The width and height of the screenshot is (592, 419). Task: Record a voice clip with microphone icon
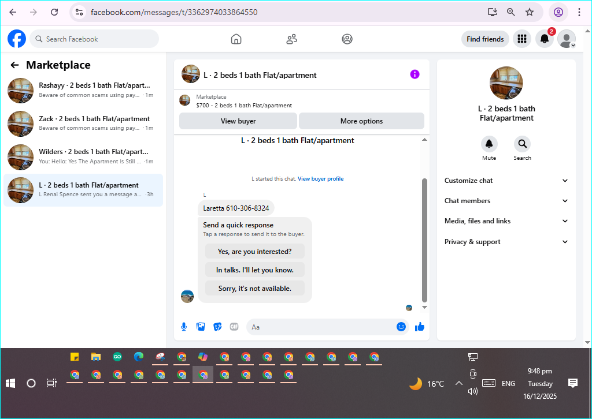click(x=184, y=327)
